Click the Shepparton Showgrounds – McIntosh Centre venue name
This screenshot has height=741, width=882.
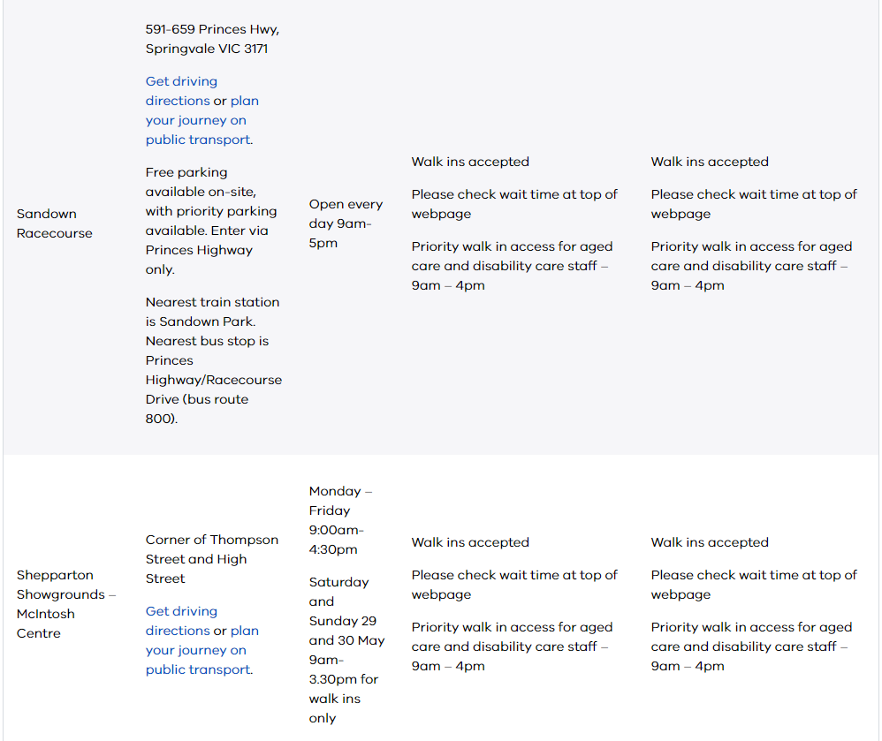coord(65,604)
